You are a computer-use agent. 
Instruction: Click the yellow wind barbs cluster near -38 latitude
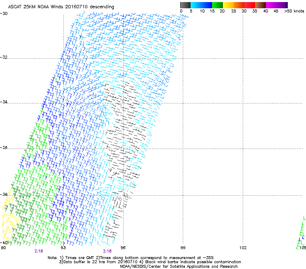click(8, 200)
